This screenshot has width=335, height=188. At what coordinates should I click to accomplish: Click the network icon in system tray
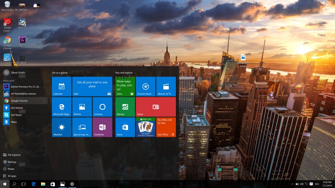coord(307,184)
